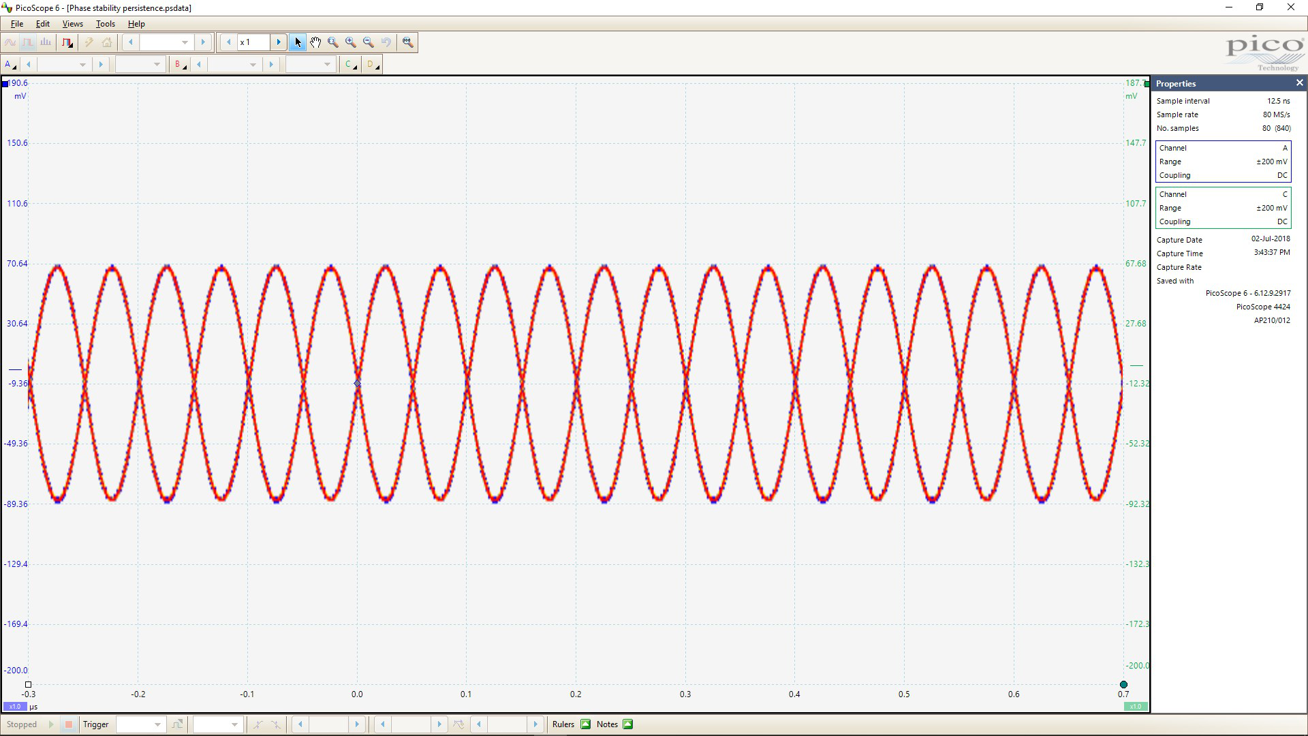Open Channel C options button
The width and height of the screenshot is (1308, 736).
coord(350,65)
